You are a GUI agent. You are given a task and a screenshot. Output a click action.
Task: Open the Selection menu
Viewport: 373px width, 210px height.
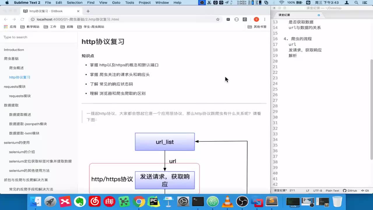point(75,3)
